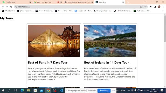Open the Study Data Analytic bookmark
The width and height of the screenshot is (166, 93).
coord(142,11)
